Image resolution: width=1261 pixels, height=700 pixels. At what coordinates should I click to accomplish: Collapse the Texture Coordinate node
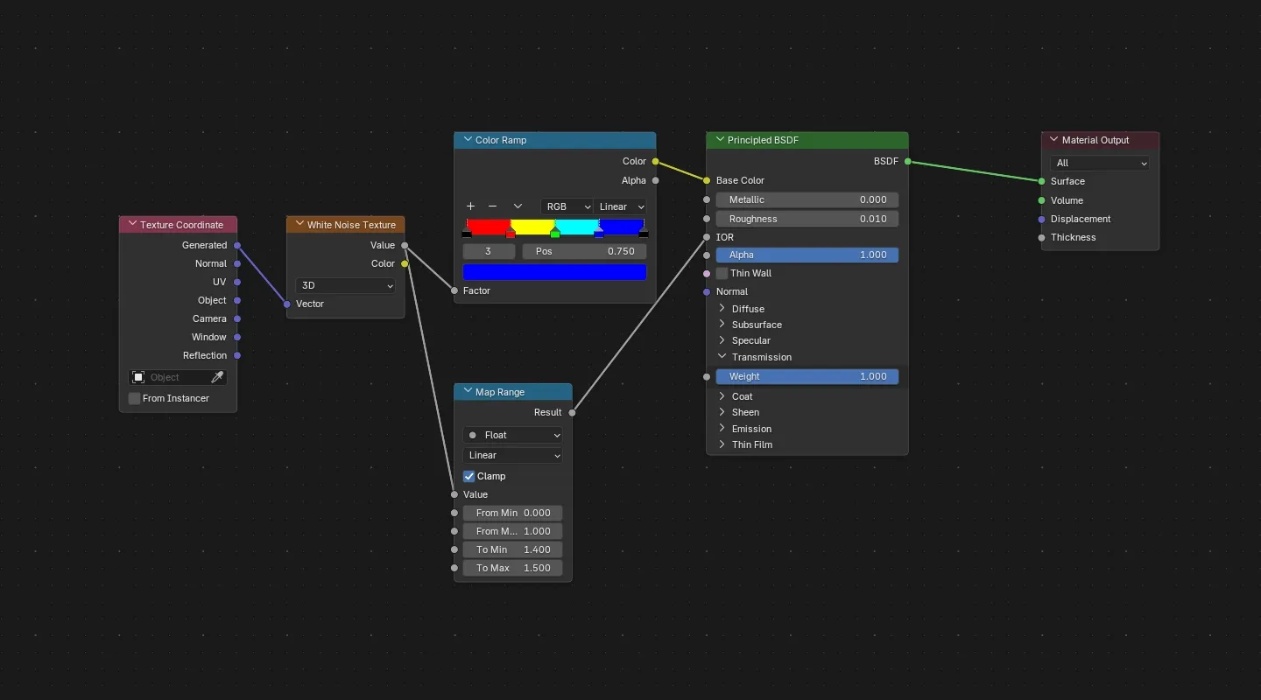tap(132, 224)
